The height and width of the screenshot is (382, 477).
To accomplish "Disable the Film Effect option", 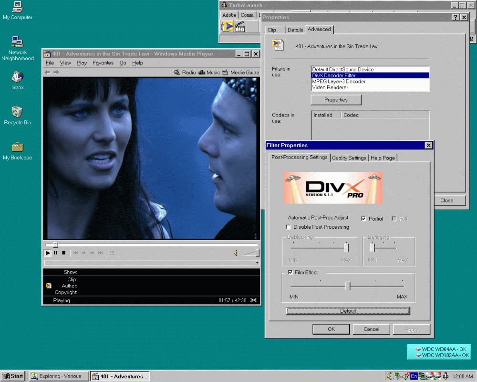I will point(290,272).
